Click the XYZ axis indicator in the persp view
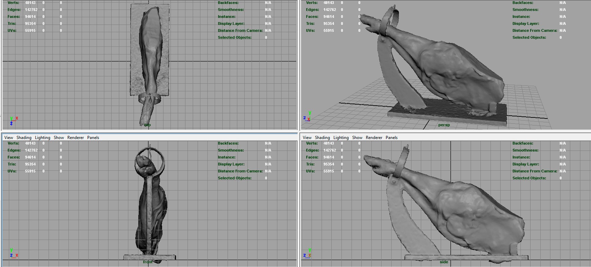Screen dimensions: 591x267 (308, 116)
